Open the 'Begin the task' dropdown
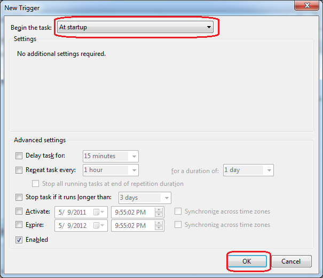Image resolution: width=323 pixels, height=278 pixels. [x=135, y=27]
